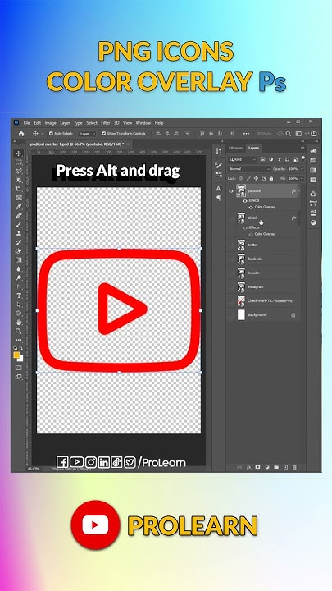Toggle Show Transform Controls checkbox
Image resolution: width=332 pixels, height=591 pixels.
(x=104, y=134)
